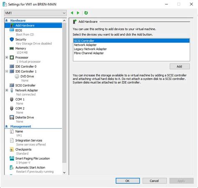This screenshot has width=198, height=188.
Task: Click the tree vertical scrollbar thumb
Action: (64, 93)
